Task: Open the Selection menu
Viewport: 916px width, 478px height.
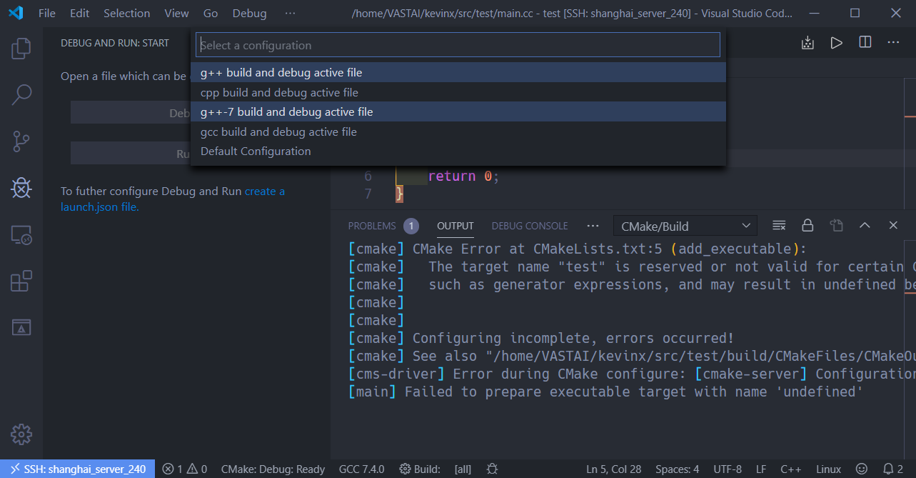Action: click(x=126, y=13)
